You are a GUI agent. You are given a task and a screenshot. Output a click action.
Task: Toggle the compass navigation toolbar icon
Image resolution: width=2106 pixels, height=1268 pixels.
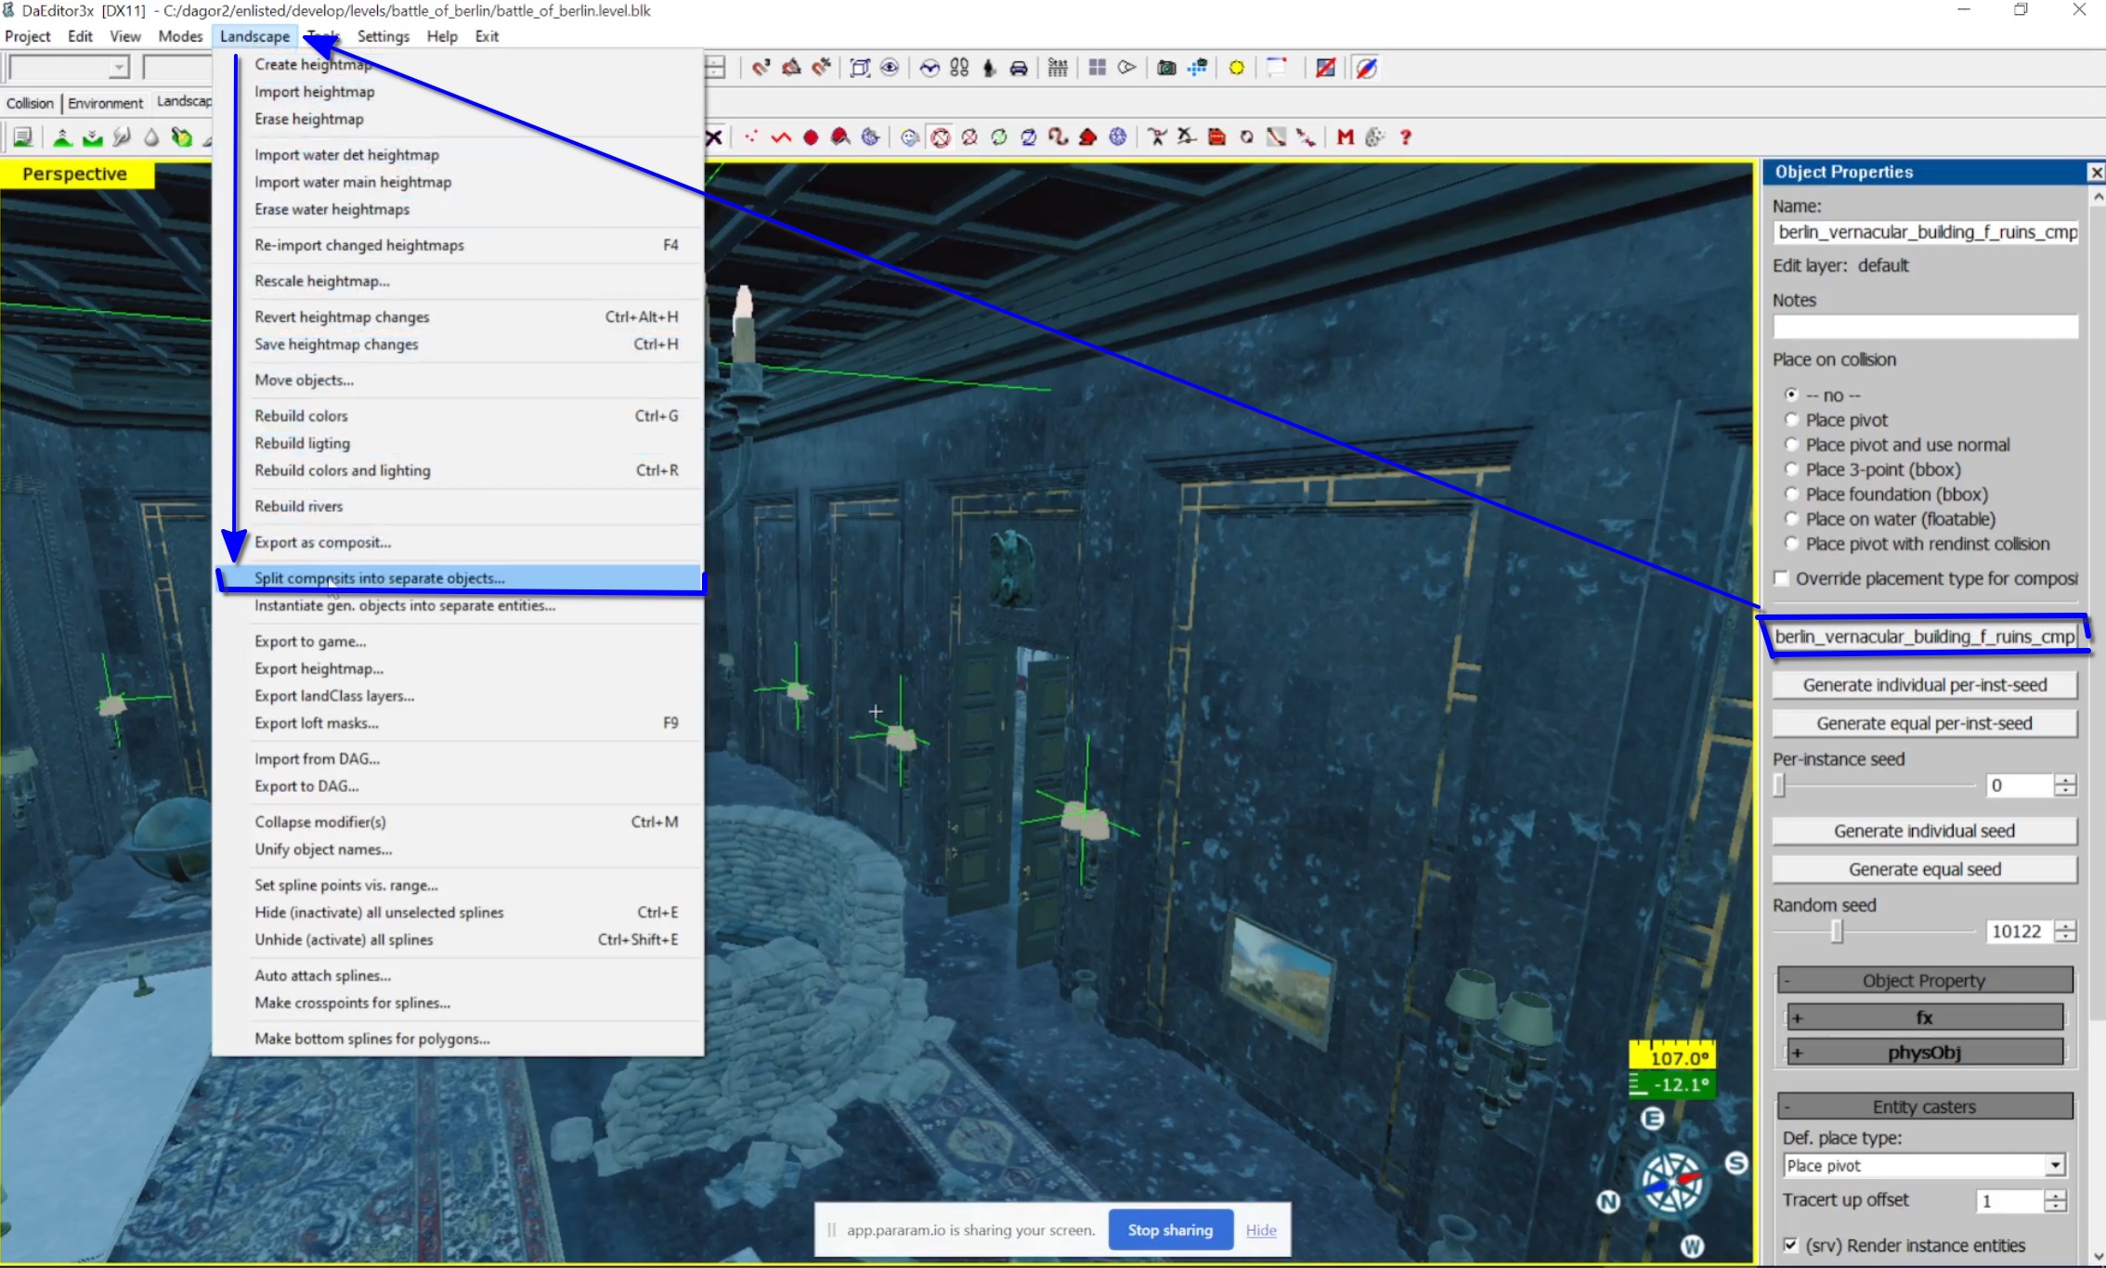point(1366,68)
